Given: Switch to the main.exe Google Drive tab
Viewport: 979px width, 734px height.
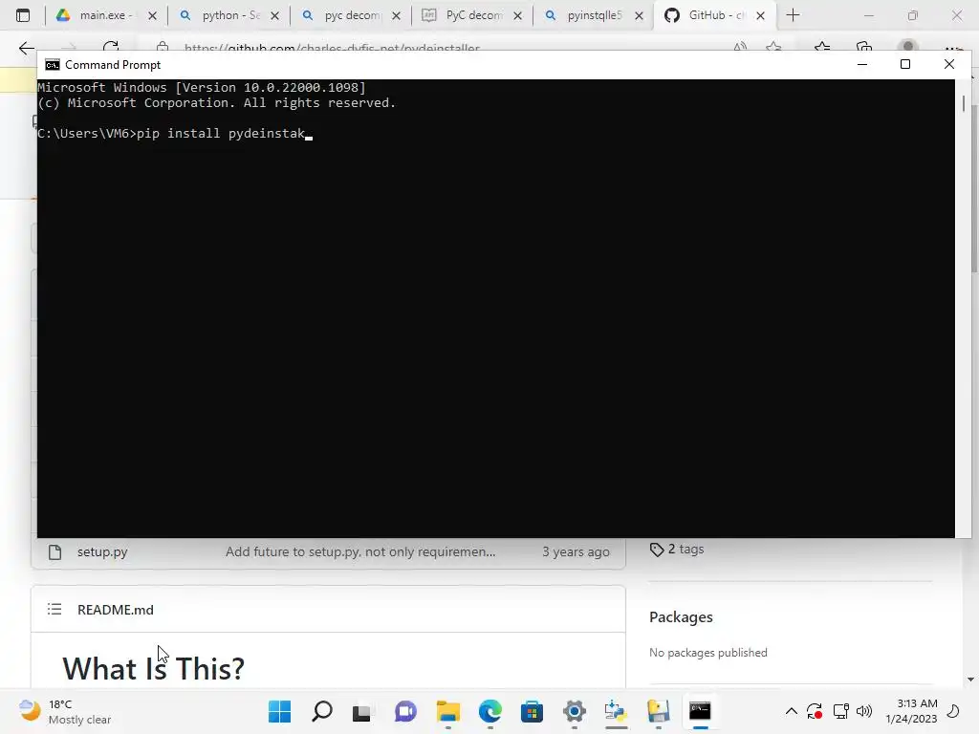Looking at the screenshot, I should pyautogui.click(x=106, y=15).
